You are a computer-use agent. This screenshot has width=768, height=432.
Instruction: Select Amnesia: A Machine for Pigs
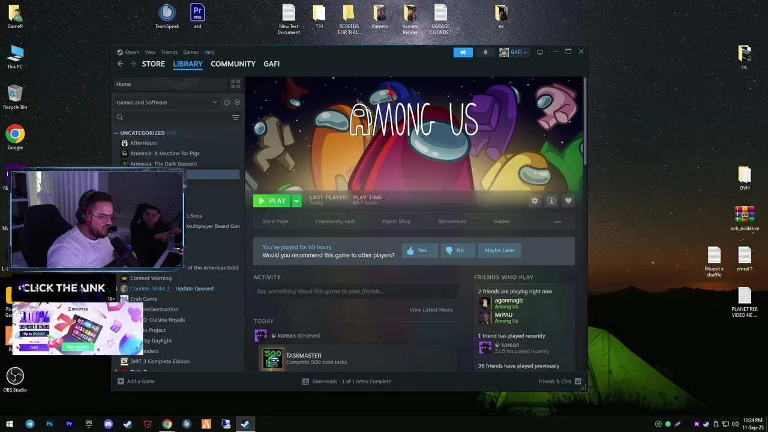pyautogui.click(x=165, y=154)
